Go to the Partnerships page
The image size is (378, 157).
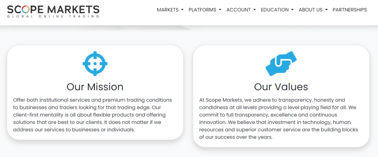click(350, 10)
